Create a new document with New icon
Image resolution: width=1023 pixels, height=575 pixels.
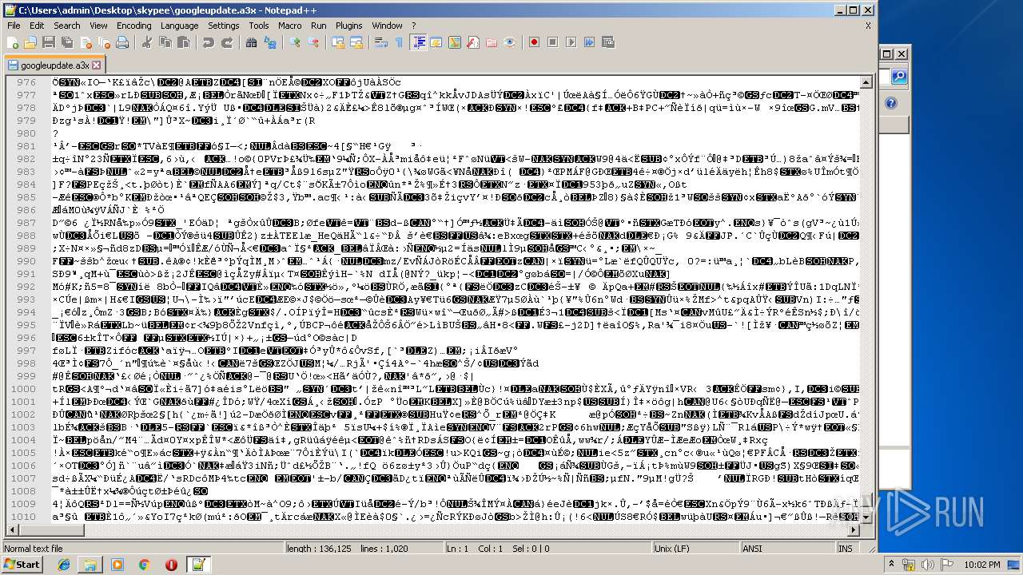14,42
